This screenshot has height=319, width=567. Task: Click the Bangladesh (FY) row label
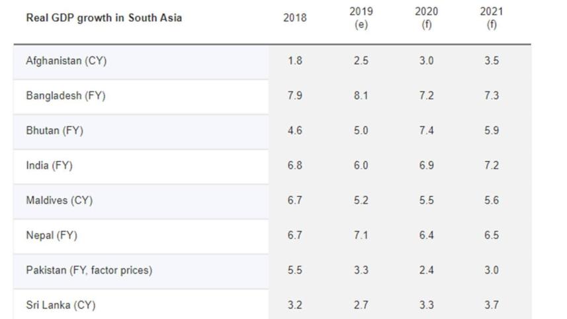(65, 96)
